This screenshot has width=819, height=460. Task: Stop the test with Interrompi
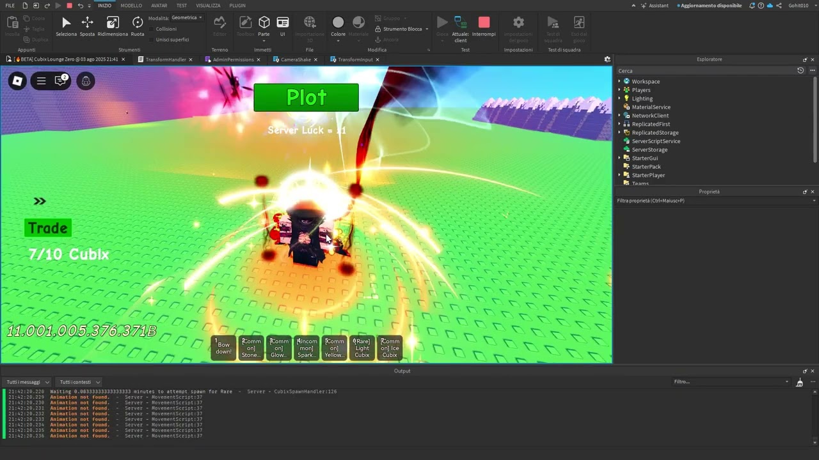coord(484,26)
